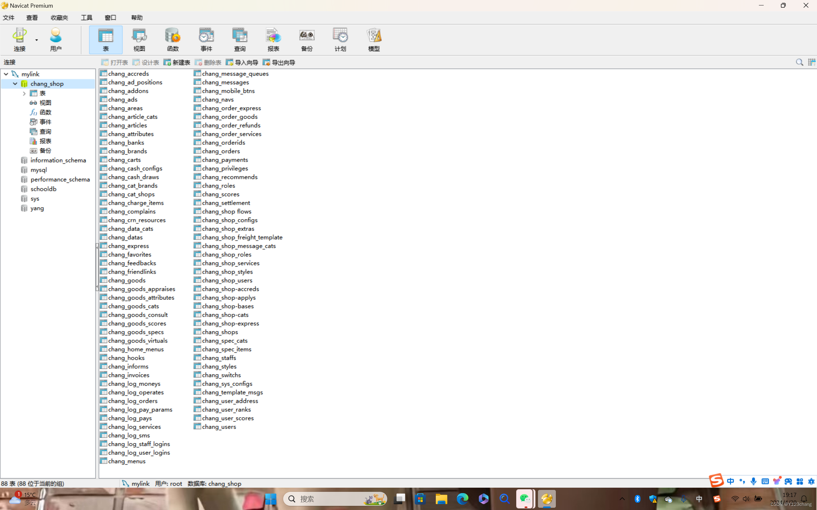This screenshot has height=510, width=817.
Task: Open the 收藏夹 menu
Action: (59, 18)
